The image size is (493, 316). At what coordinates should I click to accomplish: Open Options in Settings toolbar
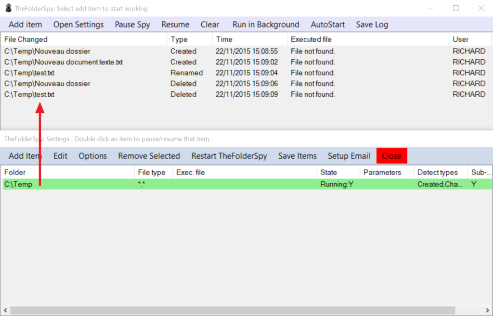(93, 156)
